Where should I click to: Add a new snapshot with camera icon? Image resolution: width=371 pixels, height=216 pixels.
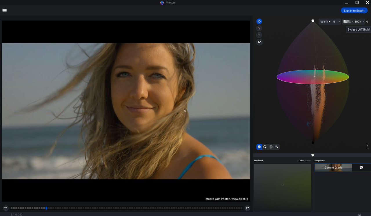click(361, 168)
